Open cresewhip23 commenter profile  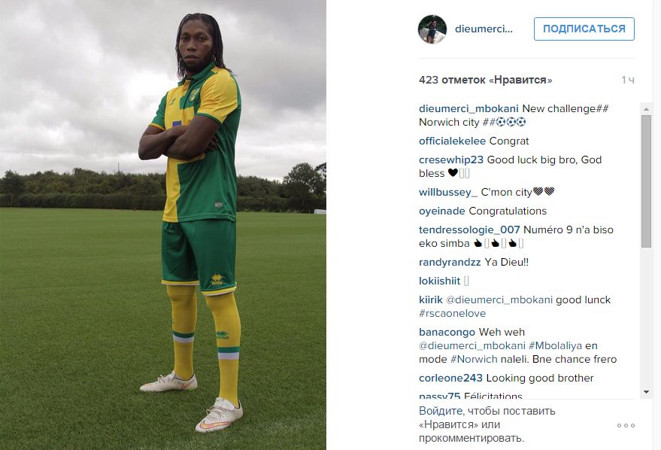tap(451, 160)
